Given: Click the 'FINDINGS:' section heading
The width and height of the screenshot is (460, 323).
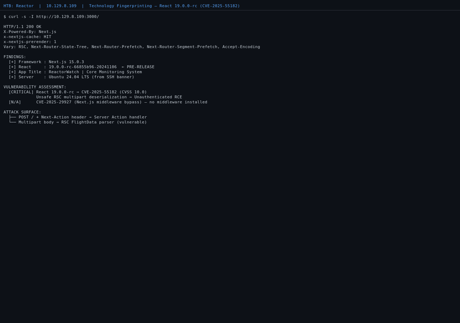Looking at the screenshot, I should 15,57.
